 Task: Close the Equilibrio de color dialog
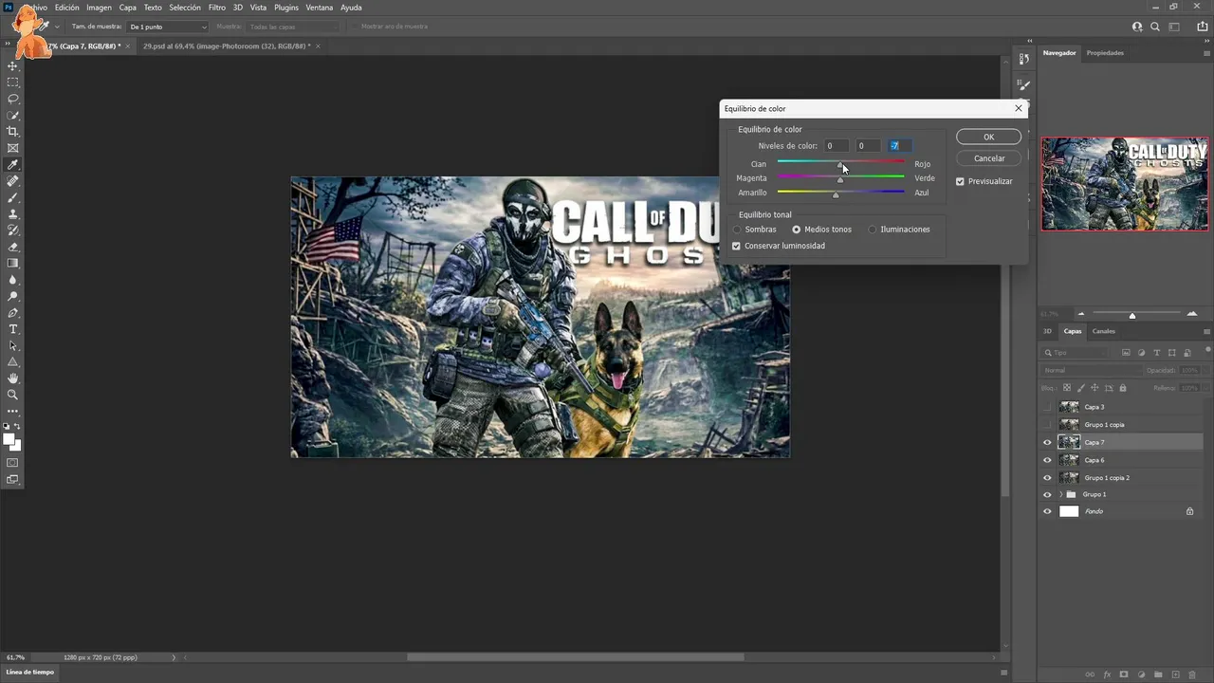point(1019,108)
